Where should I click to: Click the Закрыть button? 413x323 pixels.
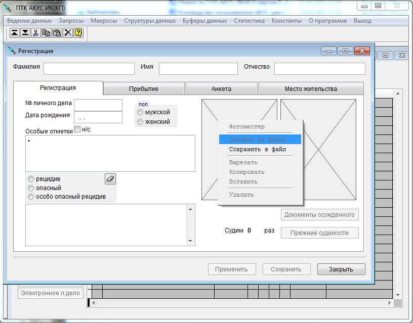tap(341, 269)
